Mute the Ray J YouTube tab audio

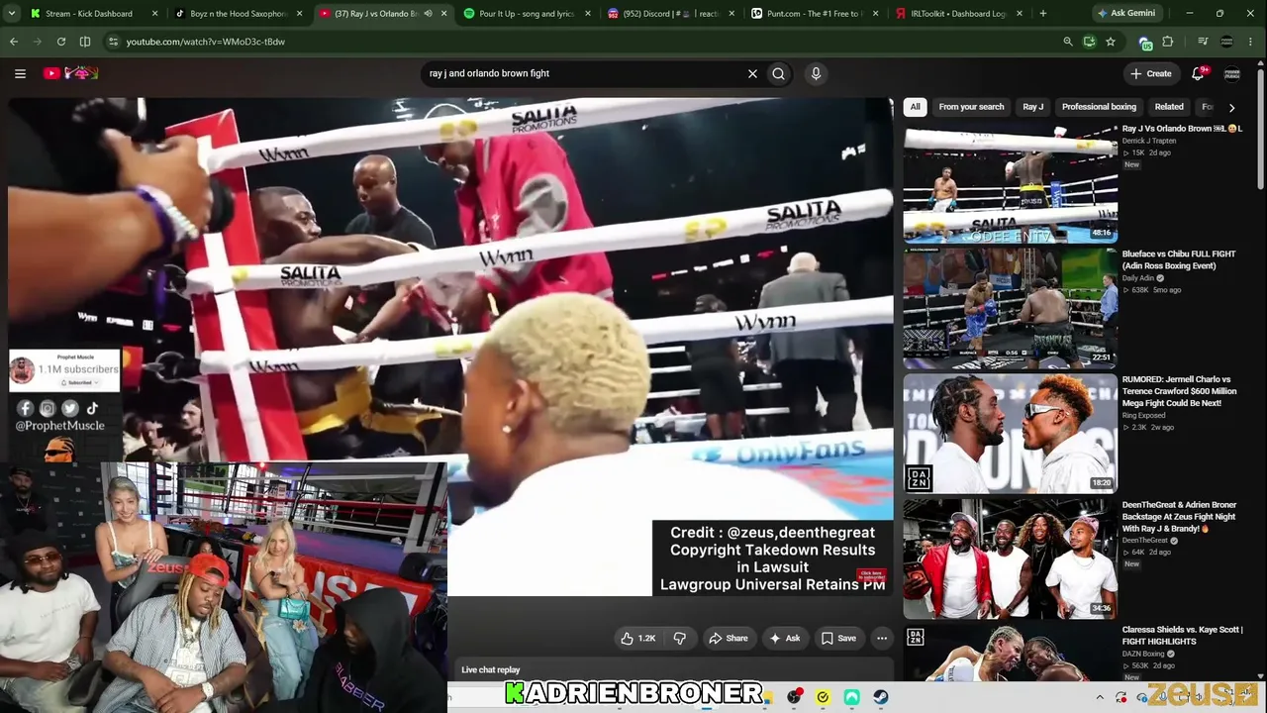point(428,14)
